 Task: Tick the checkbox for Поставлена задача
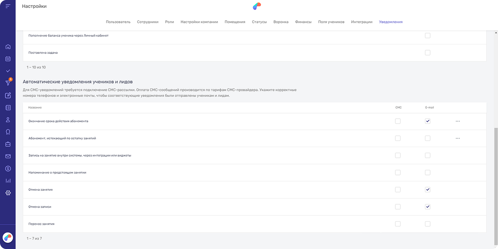[x=428, y=52]
